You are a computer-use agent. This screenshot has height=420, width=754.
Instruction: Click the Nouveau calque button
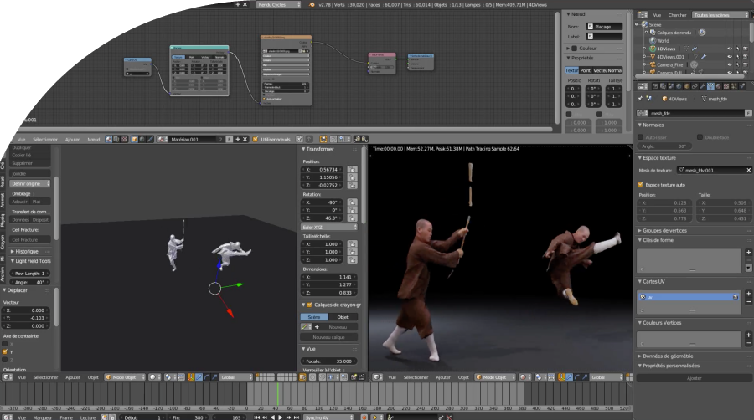(x=328, y=337)
